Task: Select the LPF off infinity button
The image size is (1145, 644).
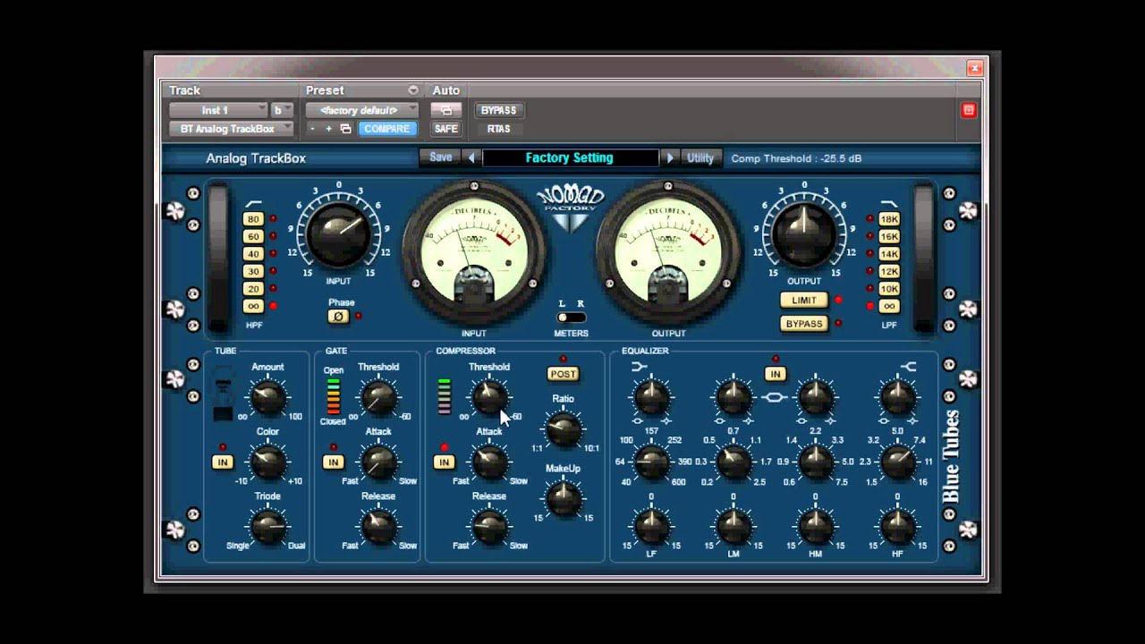Action: coord(888,306)
